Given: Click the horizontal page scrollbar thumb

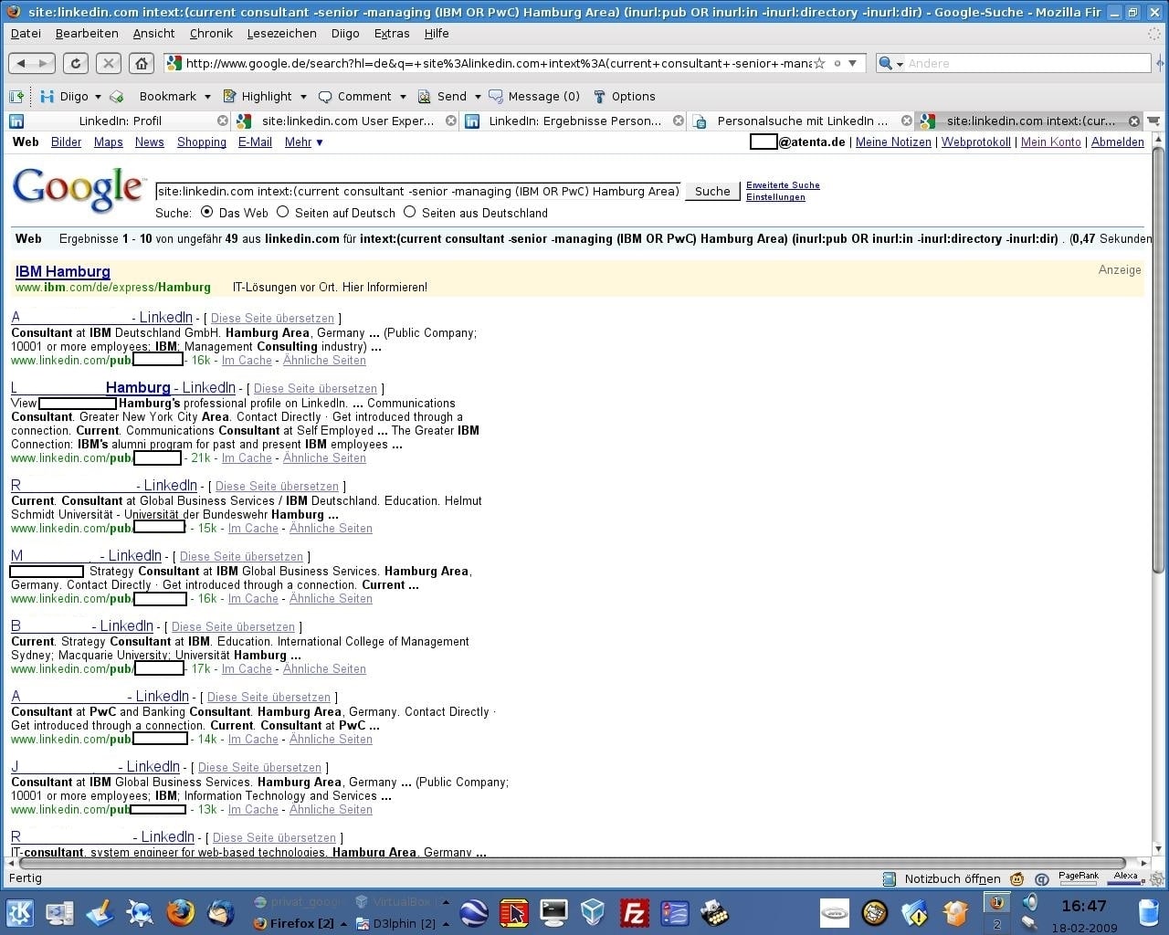Looking at the screenshot, I should pos(572,862).
